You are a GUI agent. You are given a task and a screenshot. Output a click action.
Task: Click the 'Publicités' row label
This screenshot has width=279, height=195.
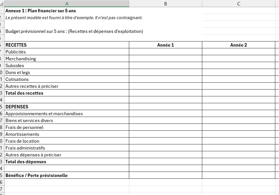click(67, 52)
